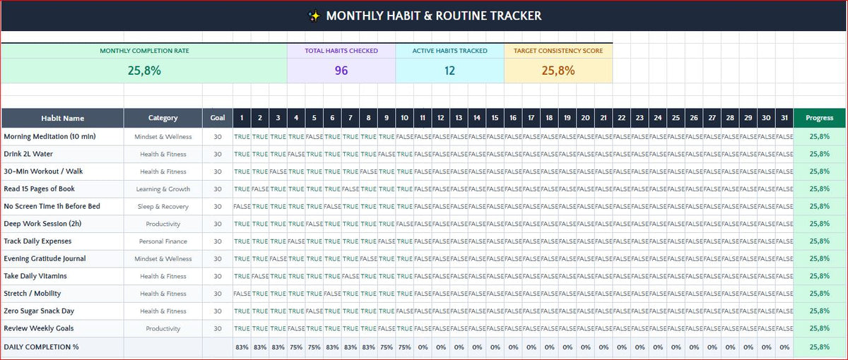Screen dimensions: 848x360
Task: Click the day 31 column header
Action: point(784,118)
